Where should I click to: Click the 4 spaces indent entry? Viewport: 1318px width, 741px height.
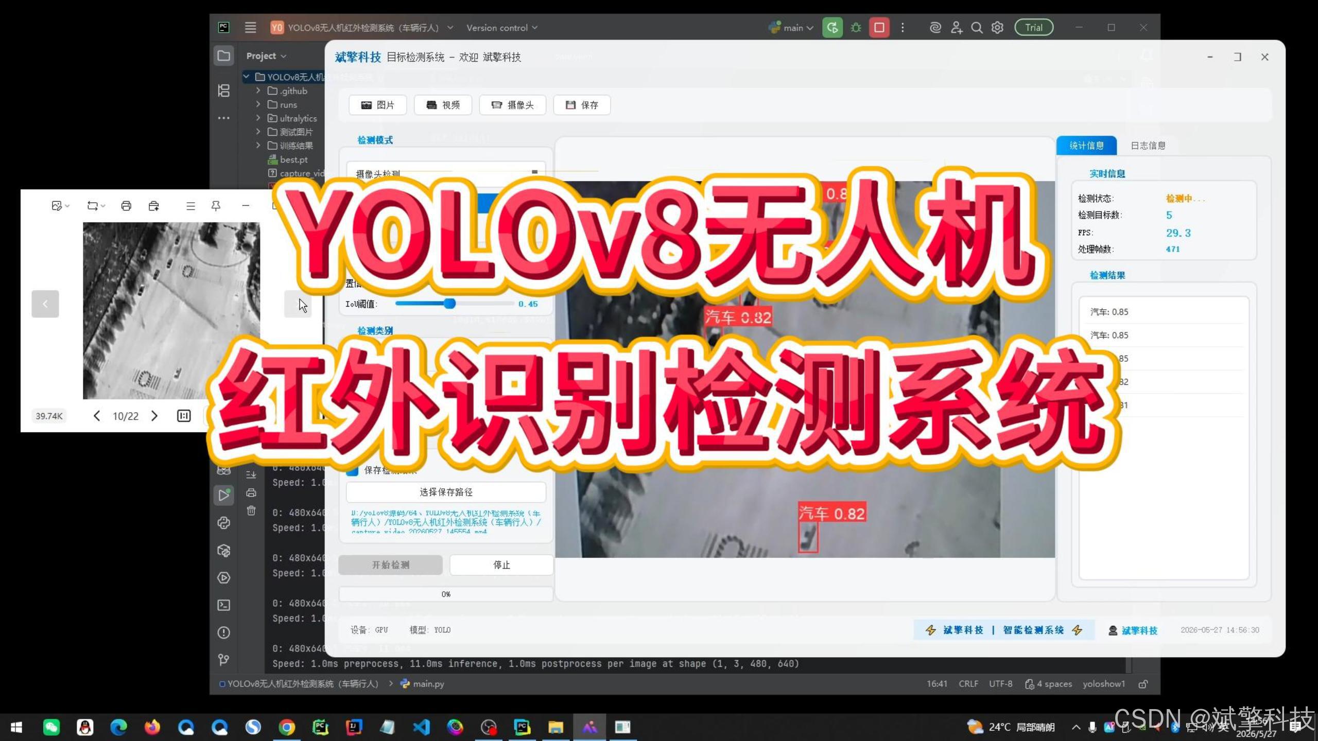[x=1049, y=684]
